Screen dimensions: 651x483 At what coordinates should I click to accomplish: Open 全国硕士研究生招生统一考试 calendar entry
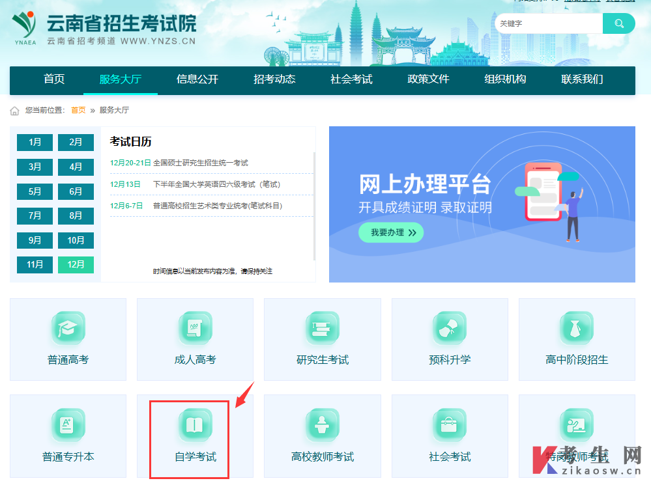201,163
